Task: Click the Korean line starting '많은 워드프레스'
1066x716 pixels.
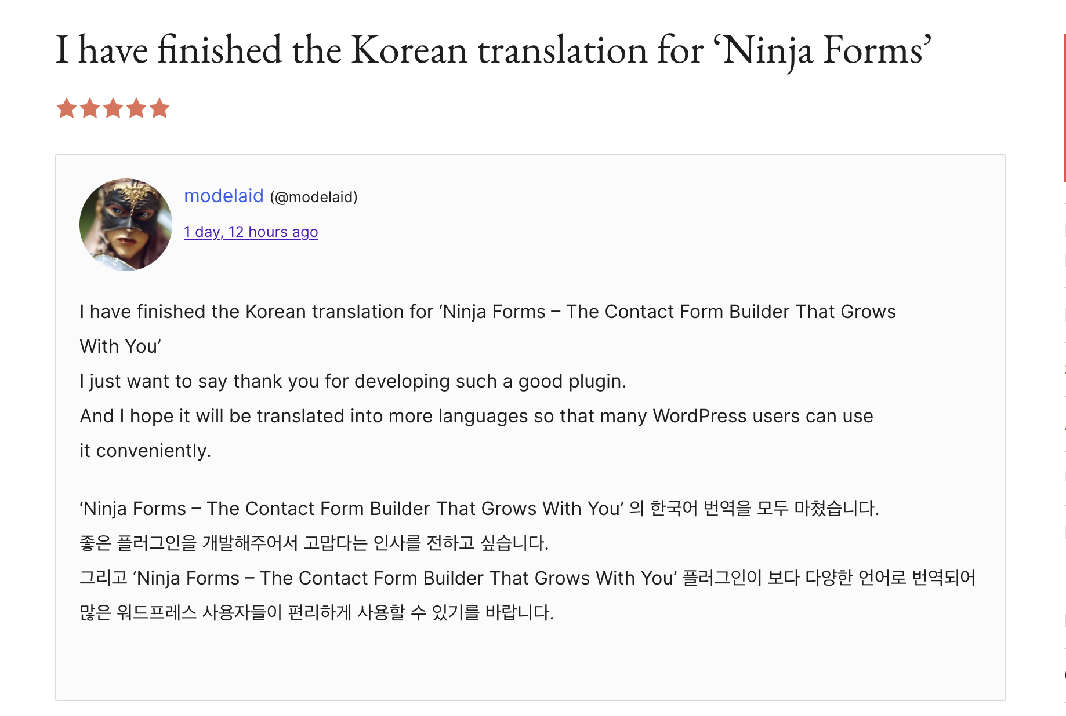Action: [317, 613]
